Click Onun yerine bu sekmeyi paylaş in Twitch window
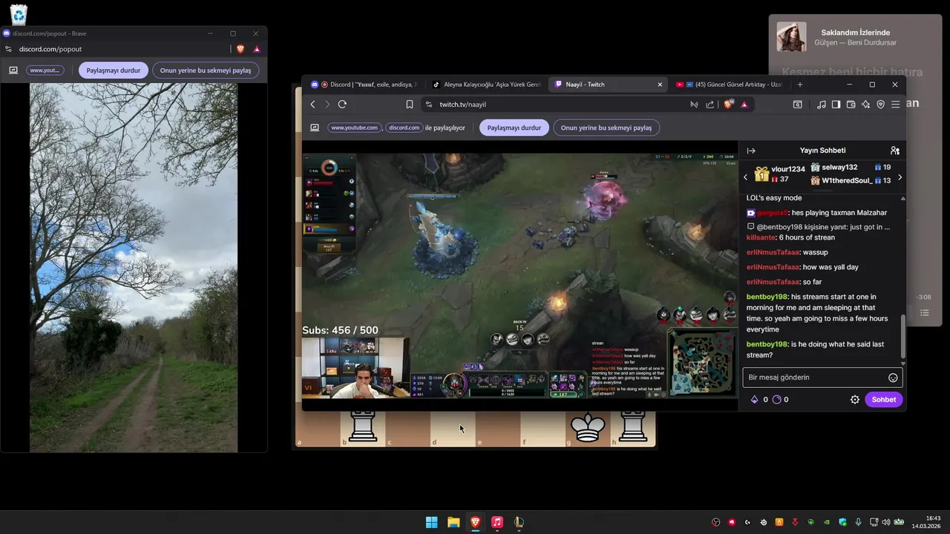The image size is (950, 534). point(606,128)
